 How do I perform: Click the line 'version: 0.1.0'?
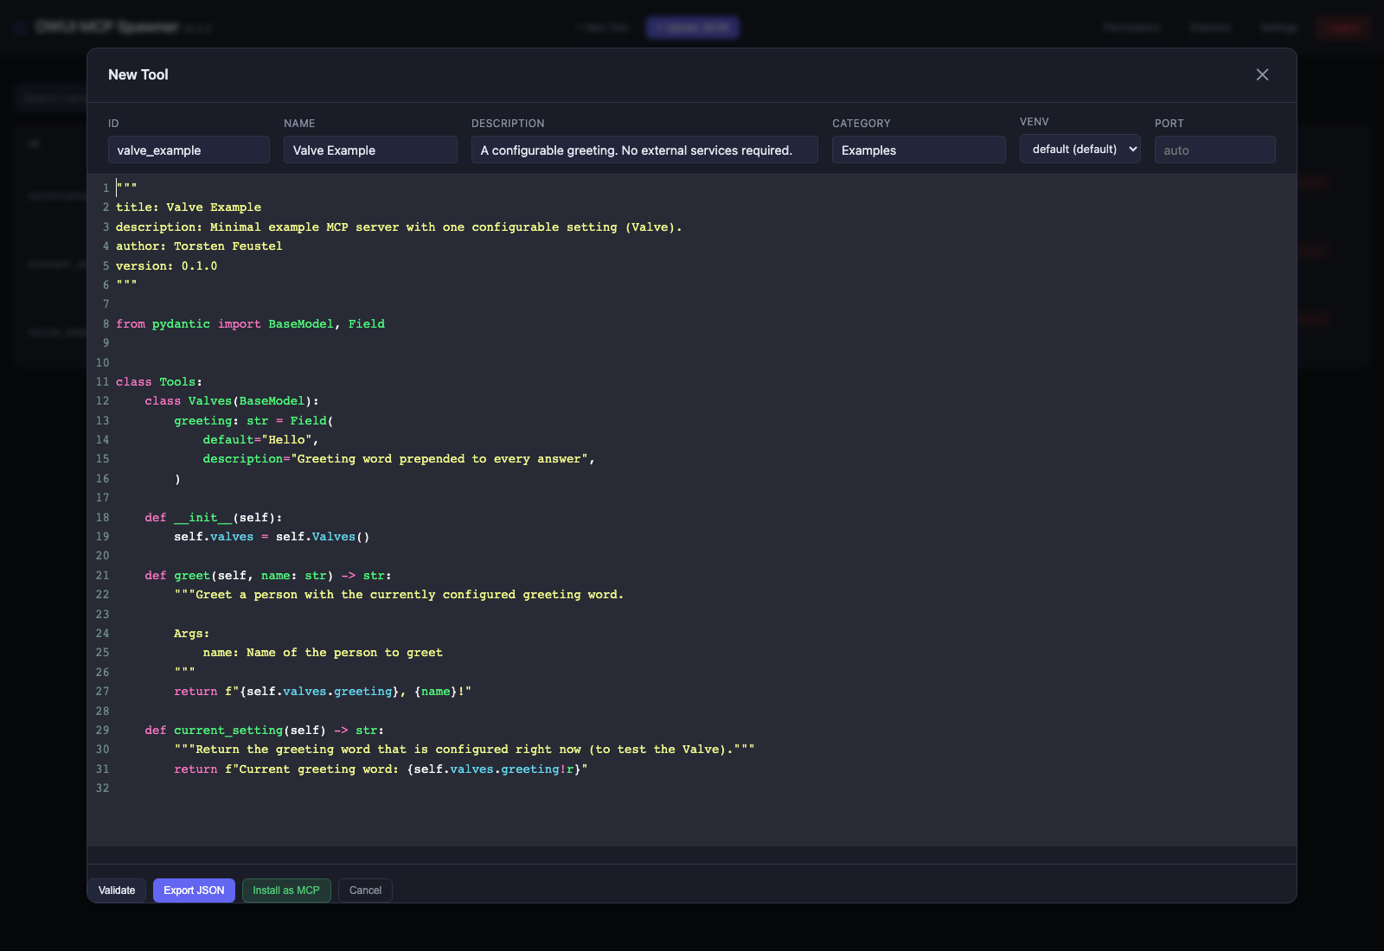coord(167,266)
